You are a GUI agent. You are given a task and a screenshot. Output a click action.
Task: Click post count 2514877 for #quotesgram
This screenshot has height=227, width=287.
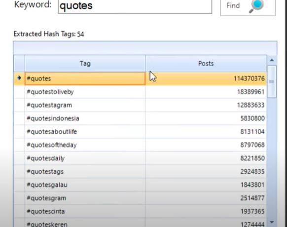click(x=252, y=198)
